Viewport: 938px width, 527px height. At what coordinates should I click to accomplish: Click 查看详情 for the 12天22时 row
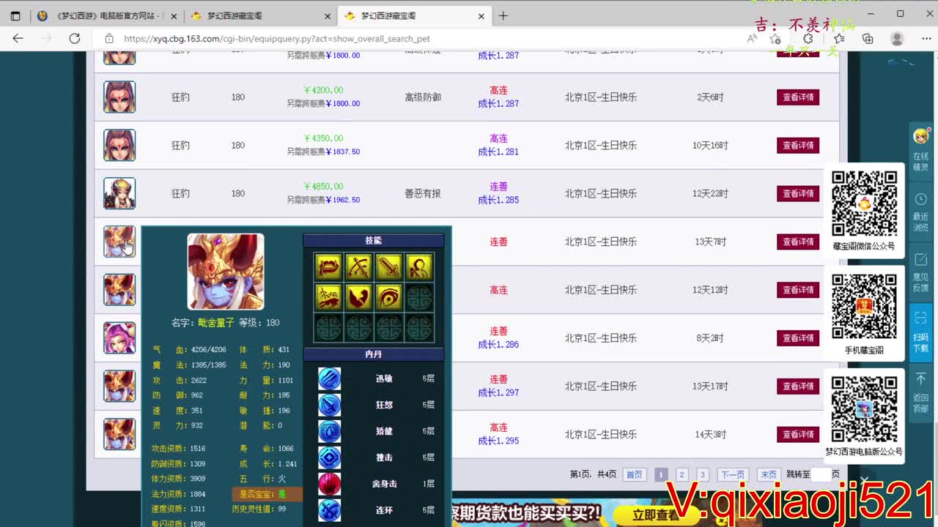[x=798, y=194]
